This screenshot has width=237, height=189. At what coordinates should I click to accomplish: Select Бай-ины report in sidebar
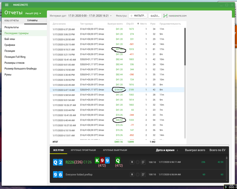[x=10, y=39]
